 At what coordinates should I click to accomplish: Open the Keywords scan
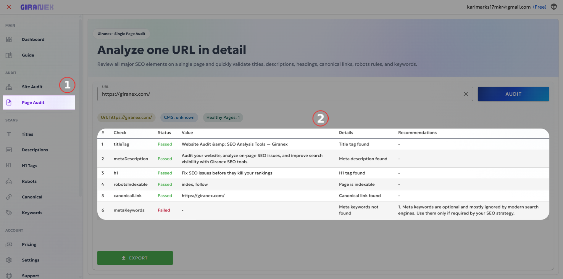pyautogui.click(x=39, y=213)
